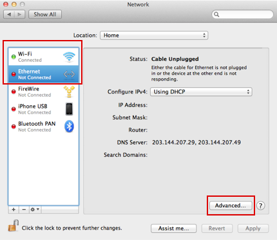Click the red iPhone USB status dot

(14, 109)
